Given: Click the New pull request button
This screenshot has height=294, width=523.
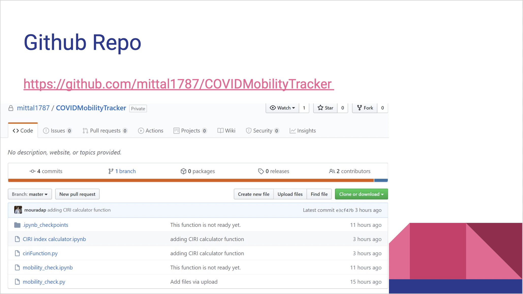Looking at the screenshot, I should [77, 194].
